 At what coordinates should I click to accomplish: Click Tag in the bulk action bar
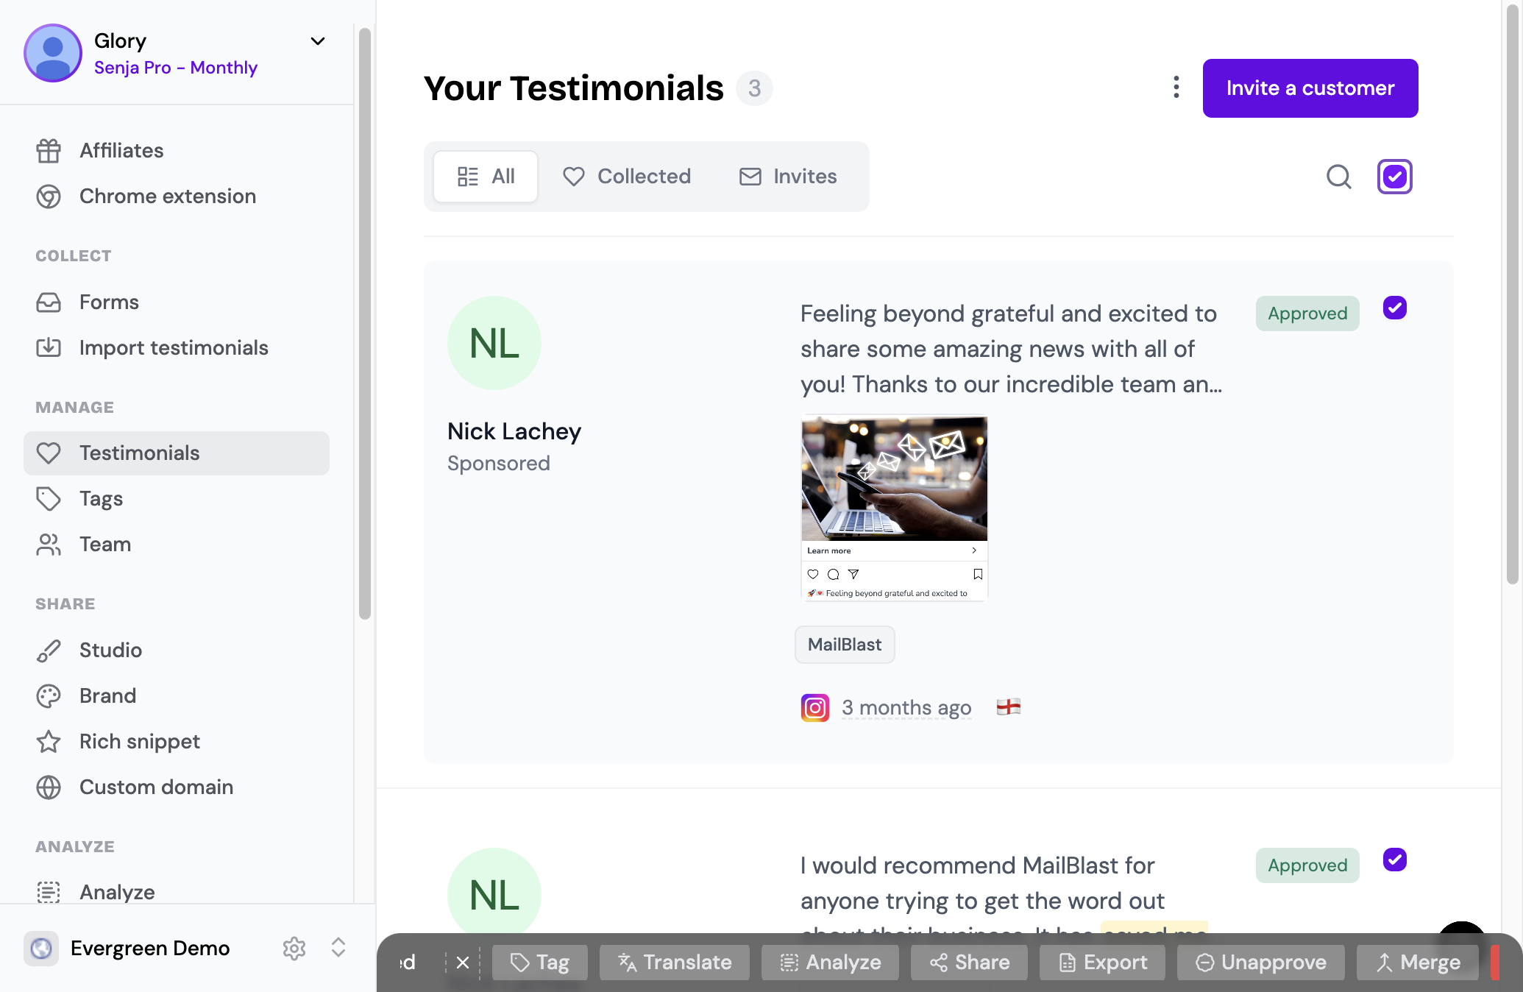[540, 963]
